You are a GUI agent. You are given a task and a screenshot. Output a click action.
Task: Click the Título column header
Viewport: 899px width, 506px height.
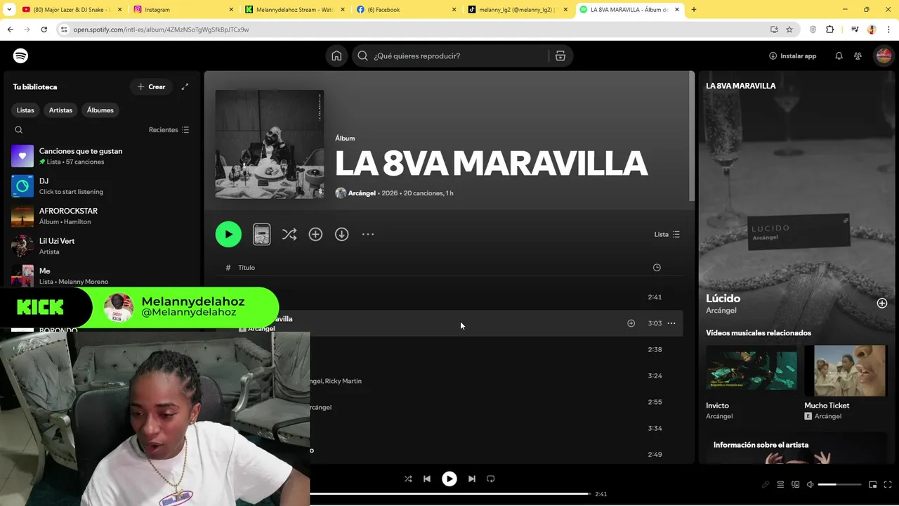(247, 268)
